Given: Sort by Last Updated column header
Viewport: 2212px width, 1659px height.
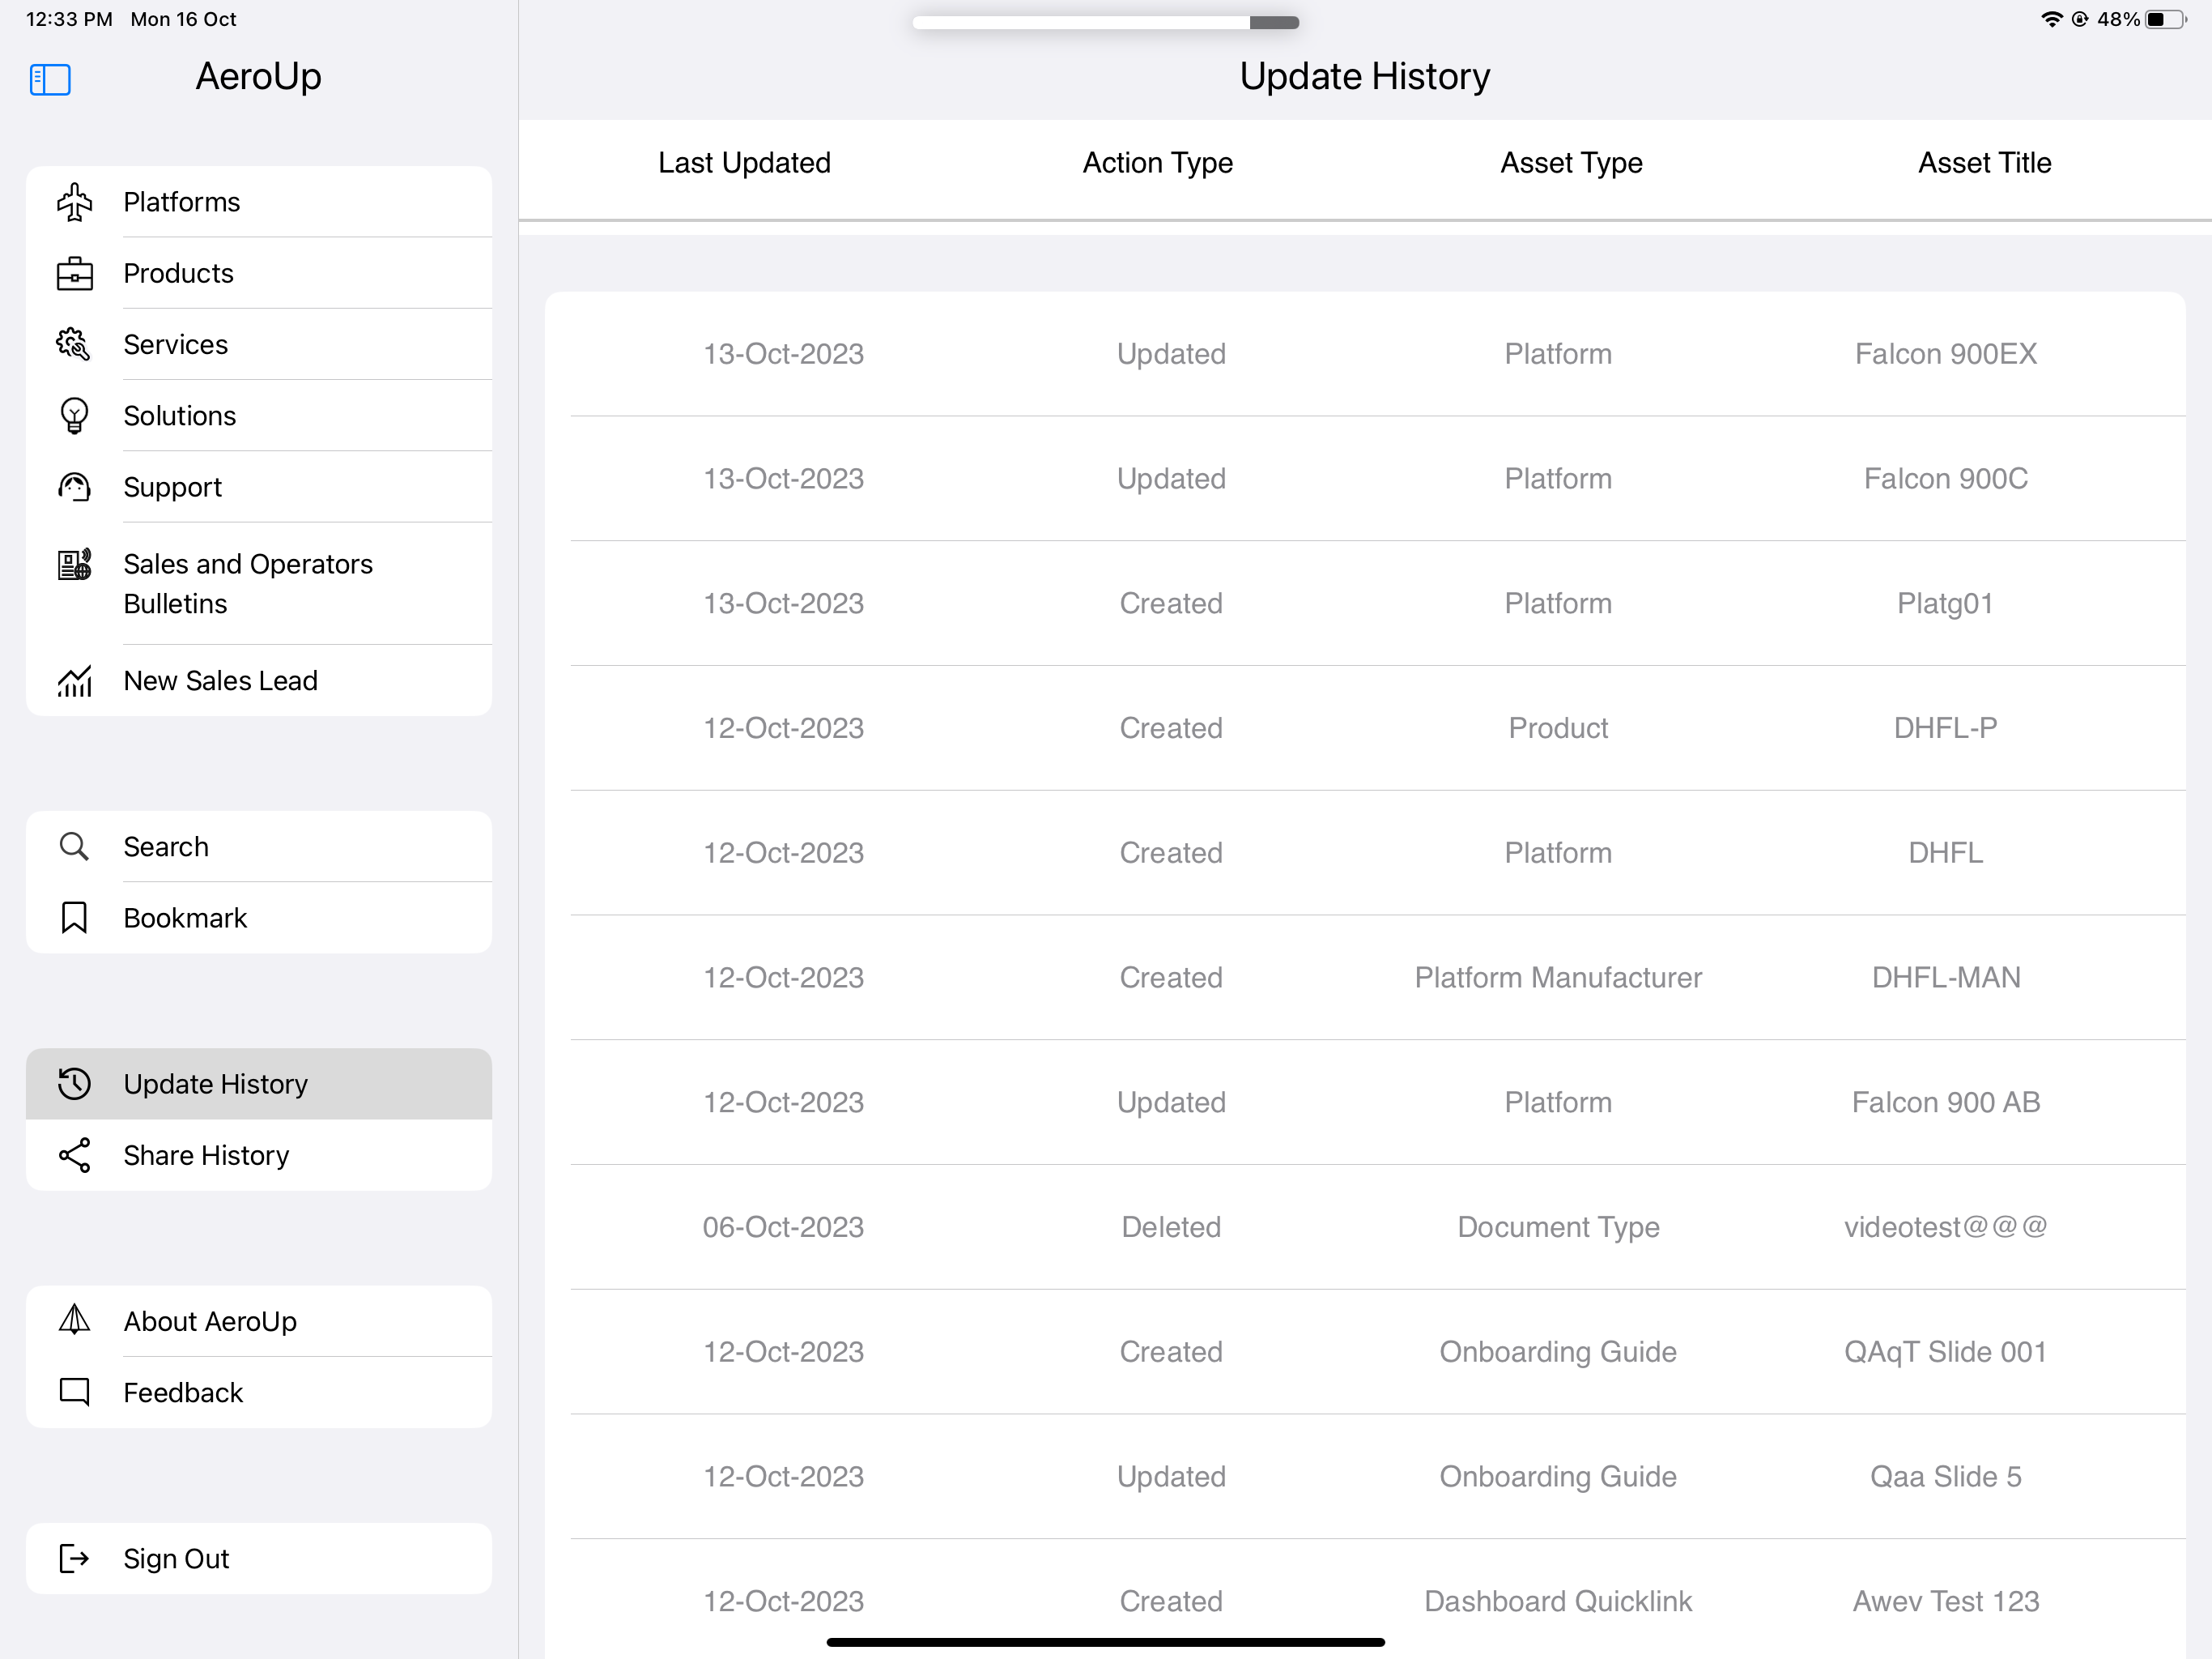Looking at the screenshot, I should (744, 163).
